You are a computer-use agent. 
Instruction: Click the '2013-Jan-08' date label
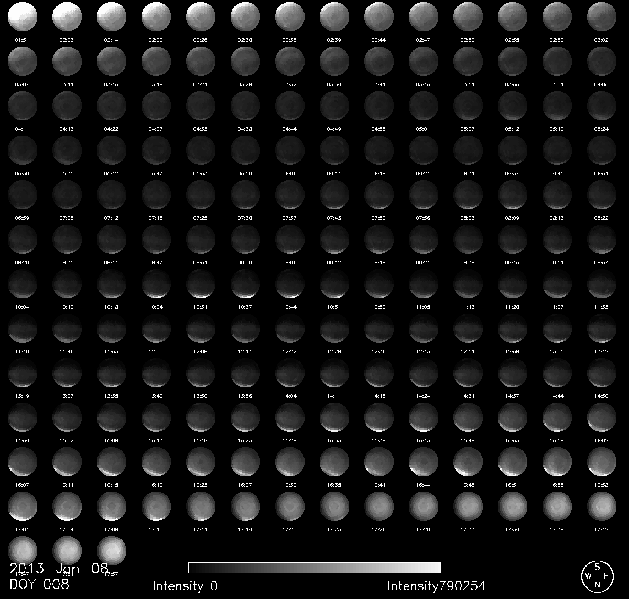pyautogui.click(x=59, y=568)
